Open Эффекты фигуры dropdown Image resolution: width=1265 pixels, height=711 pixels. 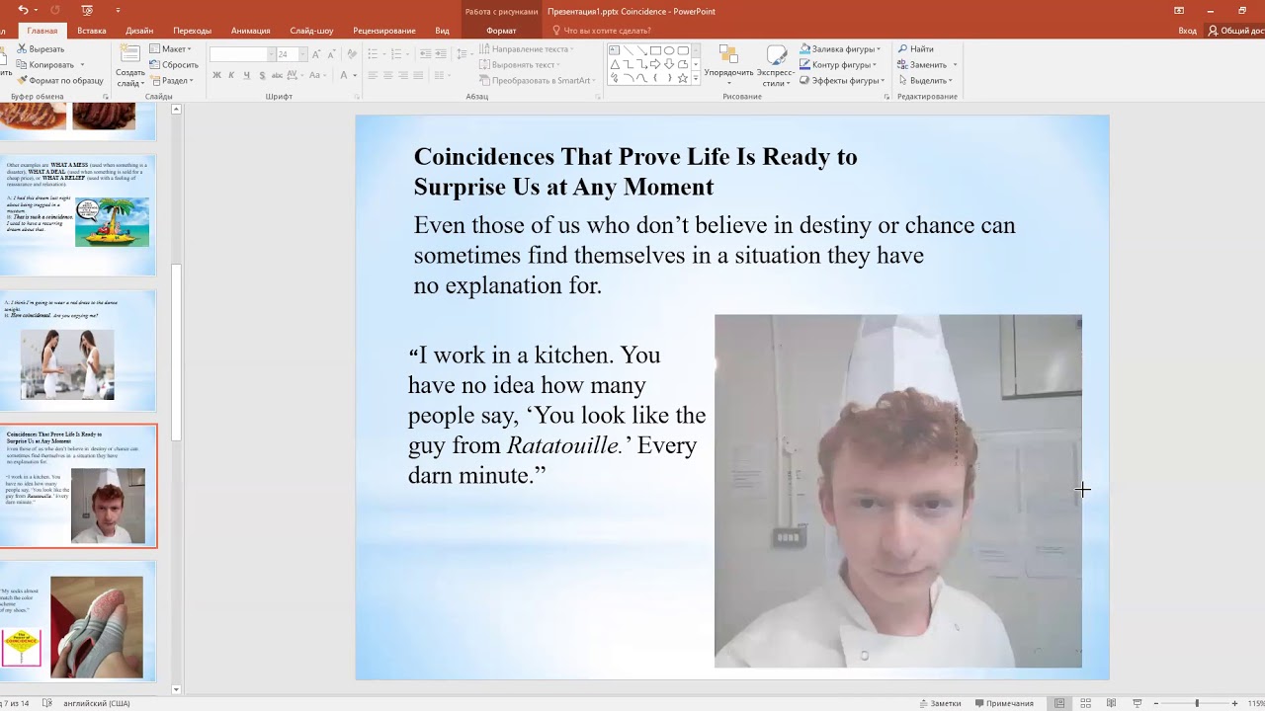tap(843, 80)
